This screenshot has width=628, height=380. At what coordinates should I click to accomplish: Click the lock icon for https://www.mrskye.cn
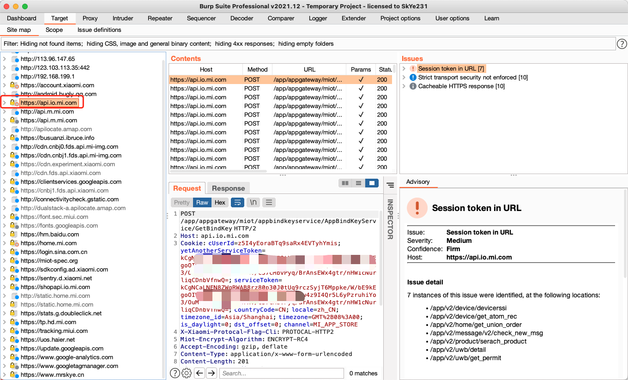click(14, 375)
